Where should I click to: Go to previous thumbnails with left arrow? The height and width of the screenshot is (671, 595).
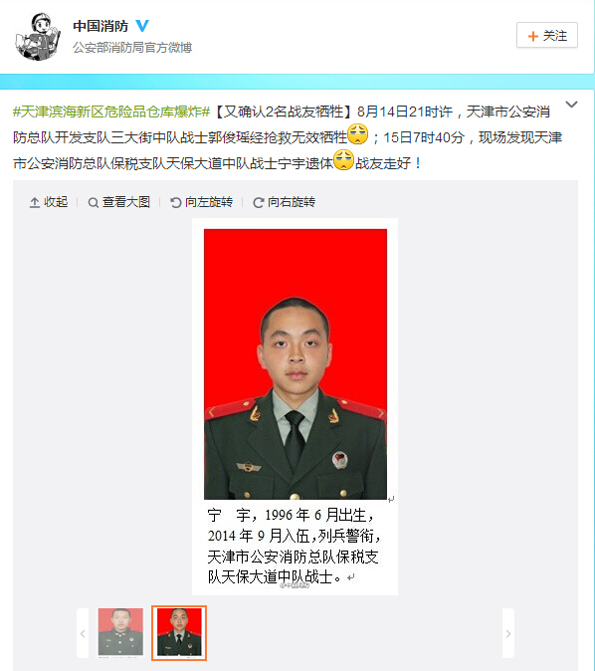[83, 633]
